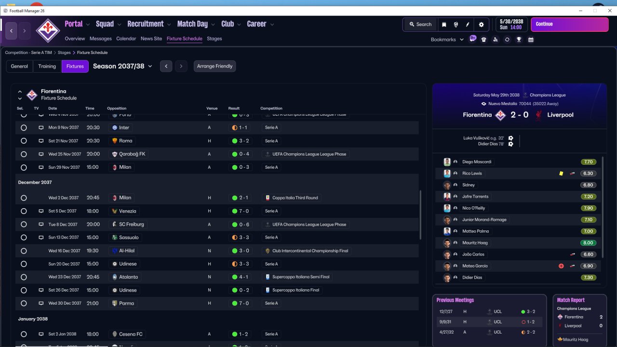Select the Inter fixture radio circle
The width and height of the screenshot is (617, 347).
[24, 128]
